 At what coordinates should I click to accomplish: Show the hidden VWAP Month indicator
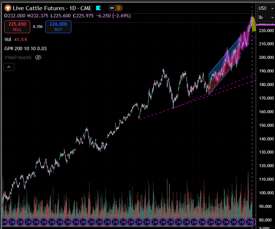coord(38,57)
